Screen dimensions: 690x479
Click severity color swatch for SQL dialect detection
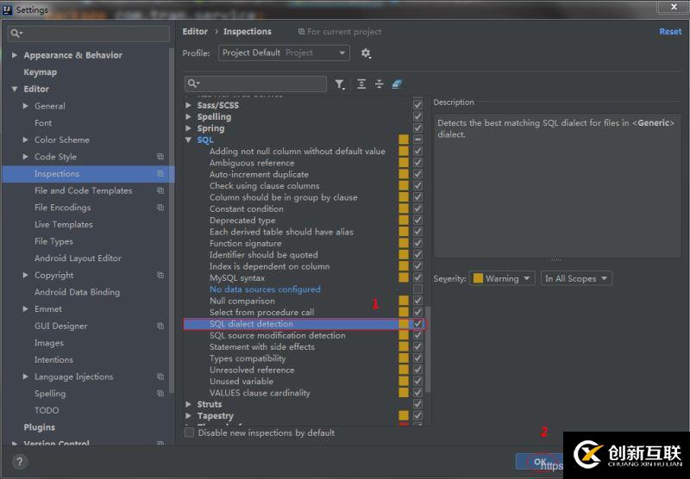(x=404, y=324)
